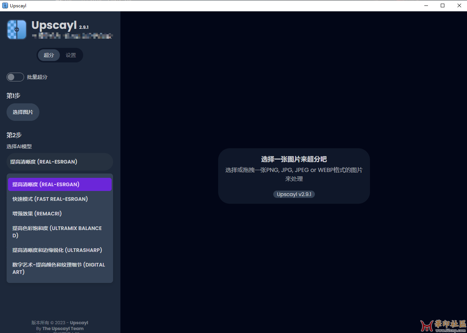Click the image drop zone panel
The width and height of the screenshot is (467, 333).
294,176
